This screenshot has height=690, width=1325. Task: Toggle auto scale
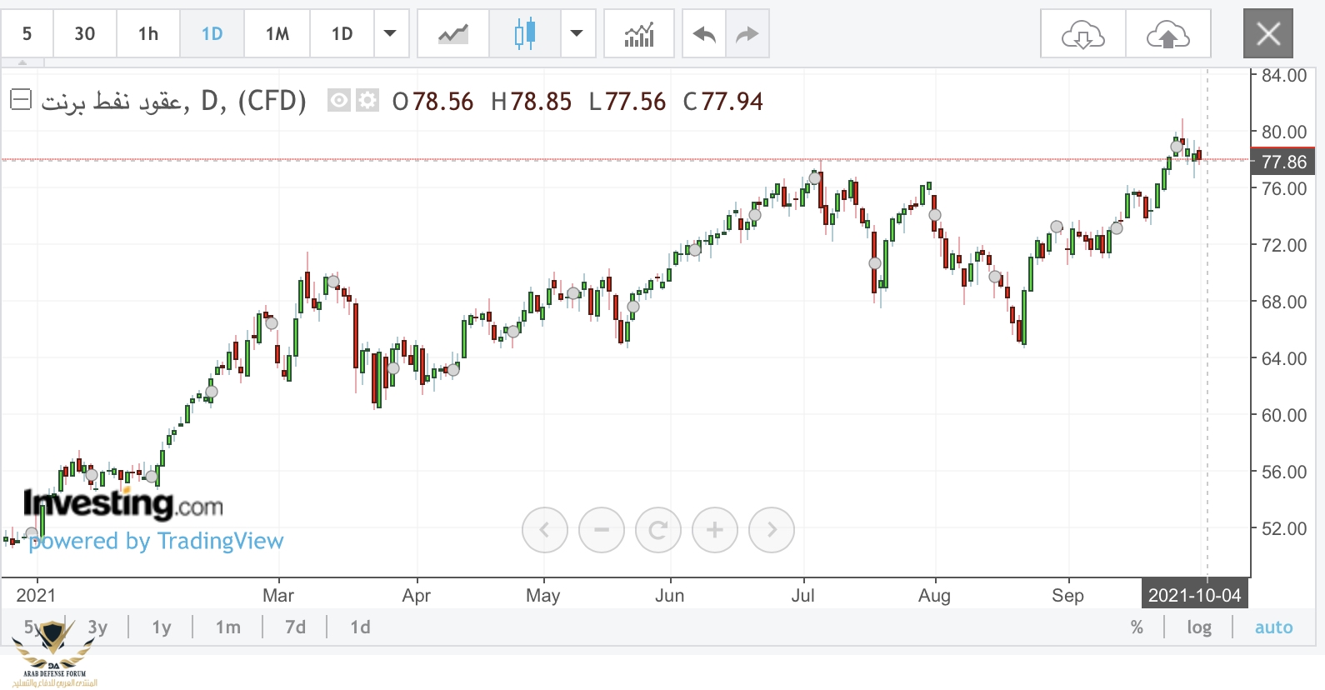[1273, 627]
